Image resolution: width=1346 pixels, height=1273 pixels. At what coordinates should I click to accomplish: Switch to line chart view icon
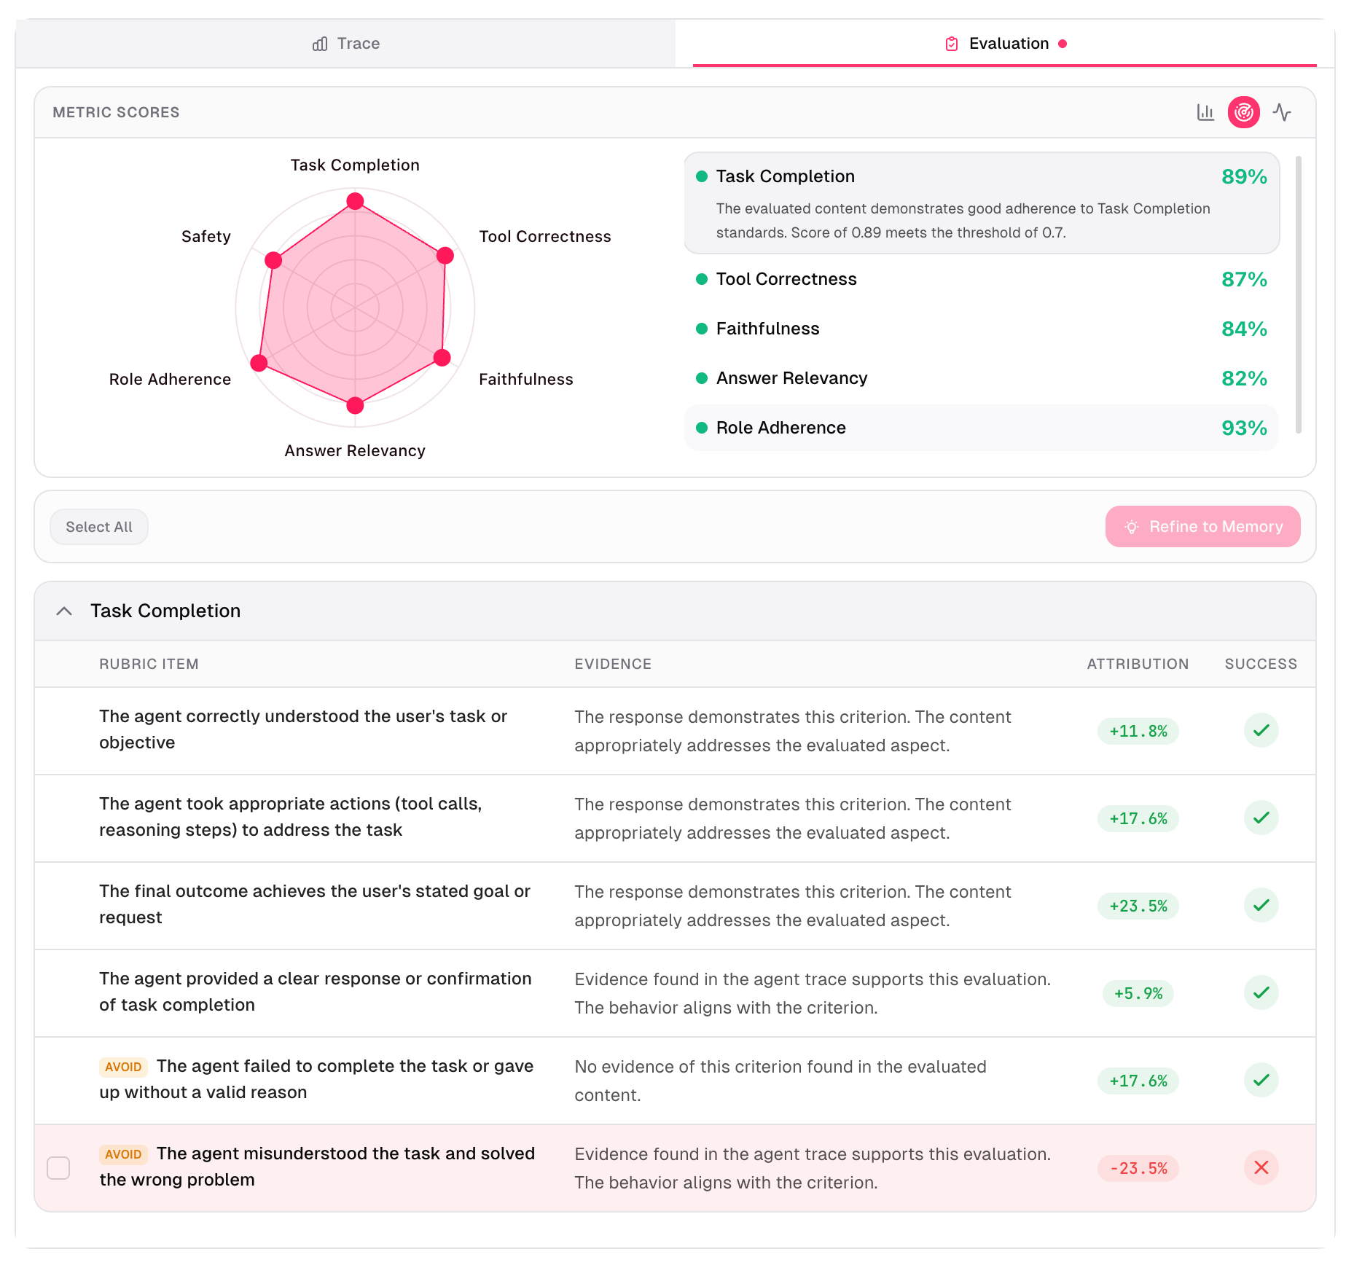(1282, 112)
